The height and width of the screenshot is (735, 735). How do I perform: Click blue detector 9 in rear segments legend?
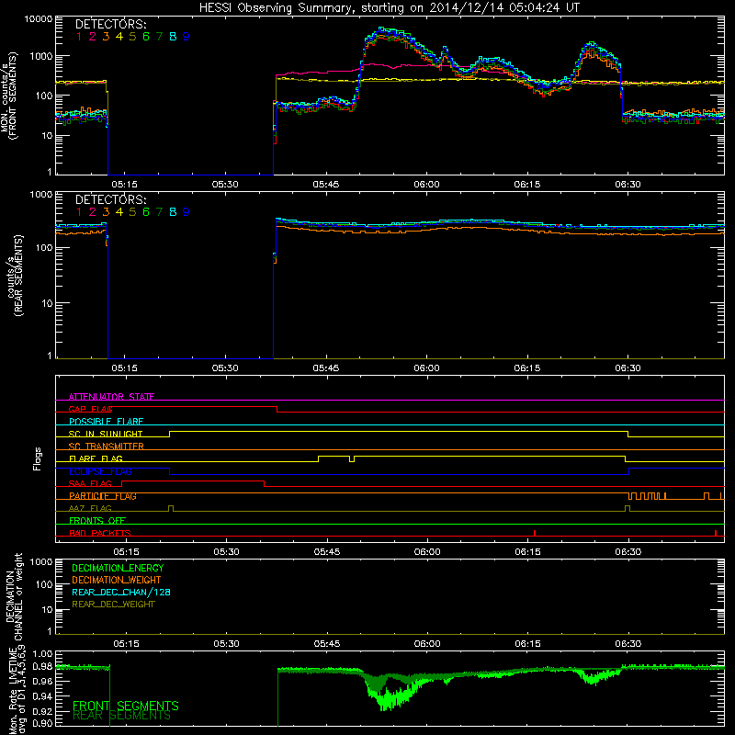pos(187,212)
